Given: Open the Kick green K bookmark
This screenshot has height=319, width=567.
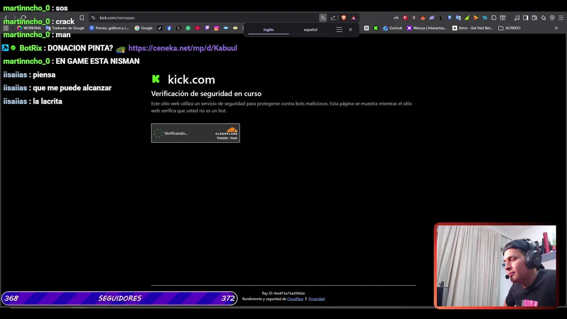Looking at the screenshot, I should [376, 28].
